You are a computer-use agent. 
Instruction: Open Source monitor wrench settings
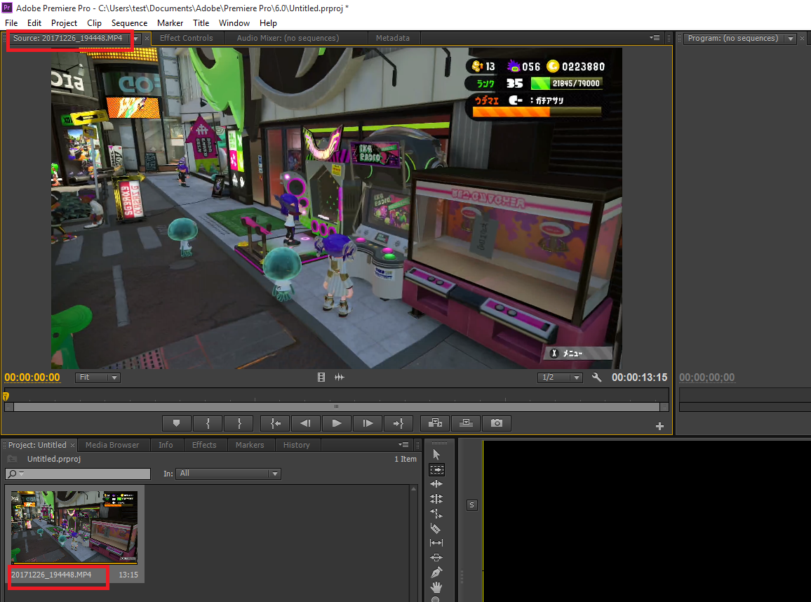click(x=596, y=377)
